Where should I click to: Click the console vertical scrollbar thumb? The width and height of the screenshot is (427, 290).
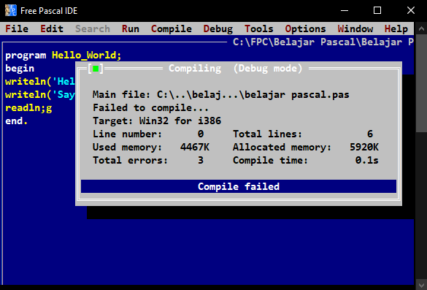coord(421,83)
